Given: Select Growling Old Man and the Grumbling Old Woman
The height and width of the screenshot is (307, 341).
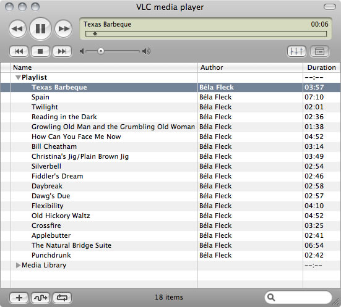Looking at the screenshot, I should point(113,127).
